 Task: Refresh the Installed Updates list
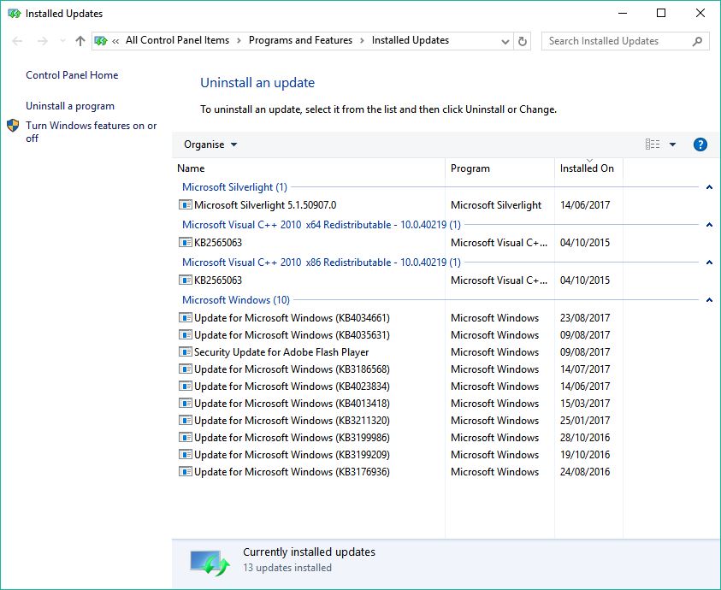click(523, 41)
